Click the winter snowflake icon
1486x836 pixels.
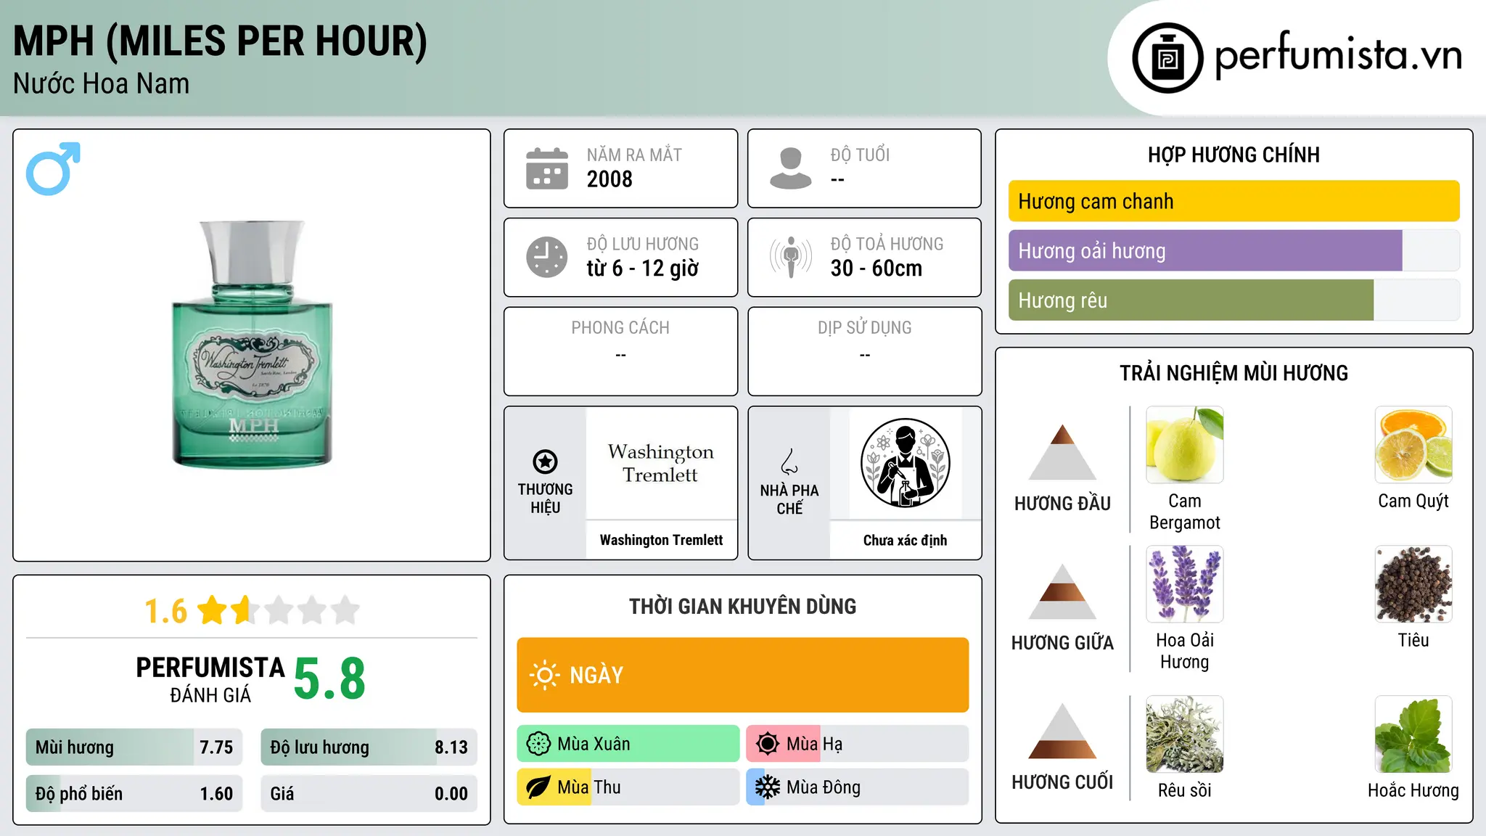pos(768,787)
